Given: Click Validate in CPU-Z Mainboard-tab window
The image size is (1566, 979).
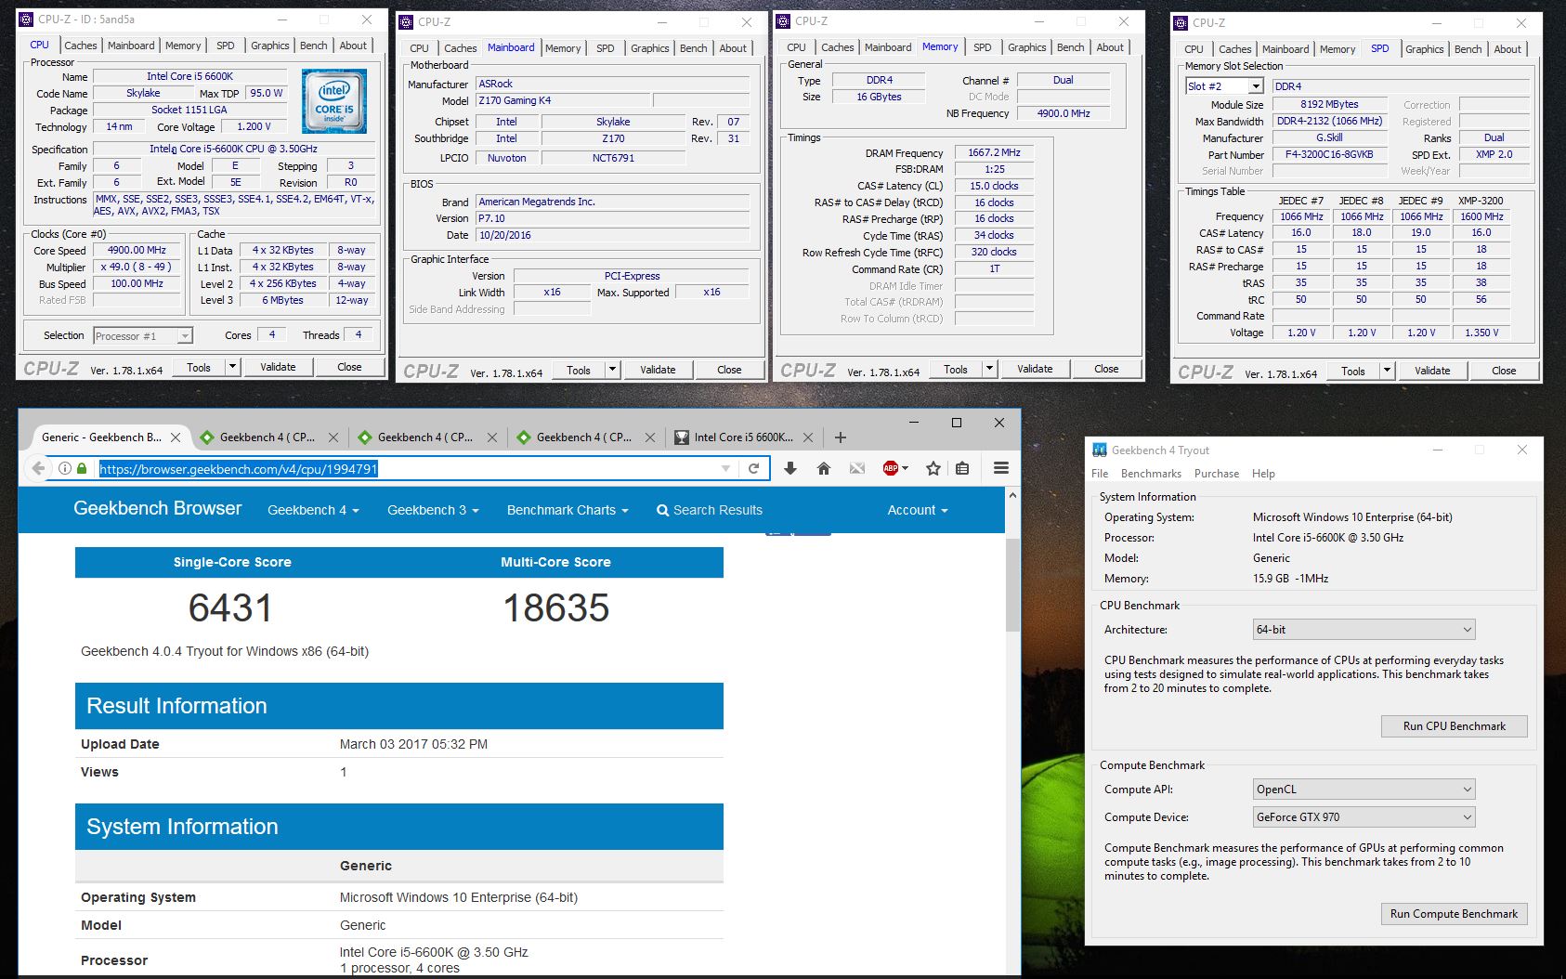Looking at the screenshot, I should (x=658, y=369).
